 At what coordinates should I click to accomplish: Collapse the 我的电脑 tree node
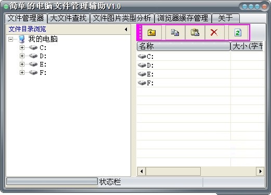[x=10, y=40]
